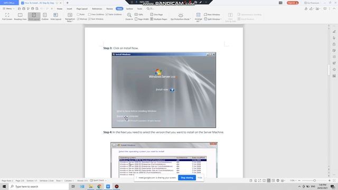This screenshot has width=338, height=190.
Task: Open the Section ribbon tab
Action: [129, 9]
